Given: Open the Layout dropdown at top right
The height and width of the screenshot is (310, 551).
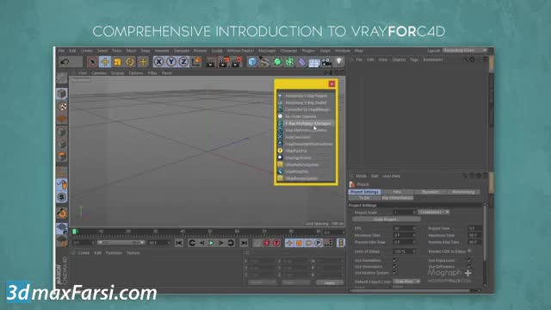Looking at the screenshot, I should click(x=465, y=51).
